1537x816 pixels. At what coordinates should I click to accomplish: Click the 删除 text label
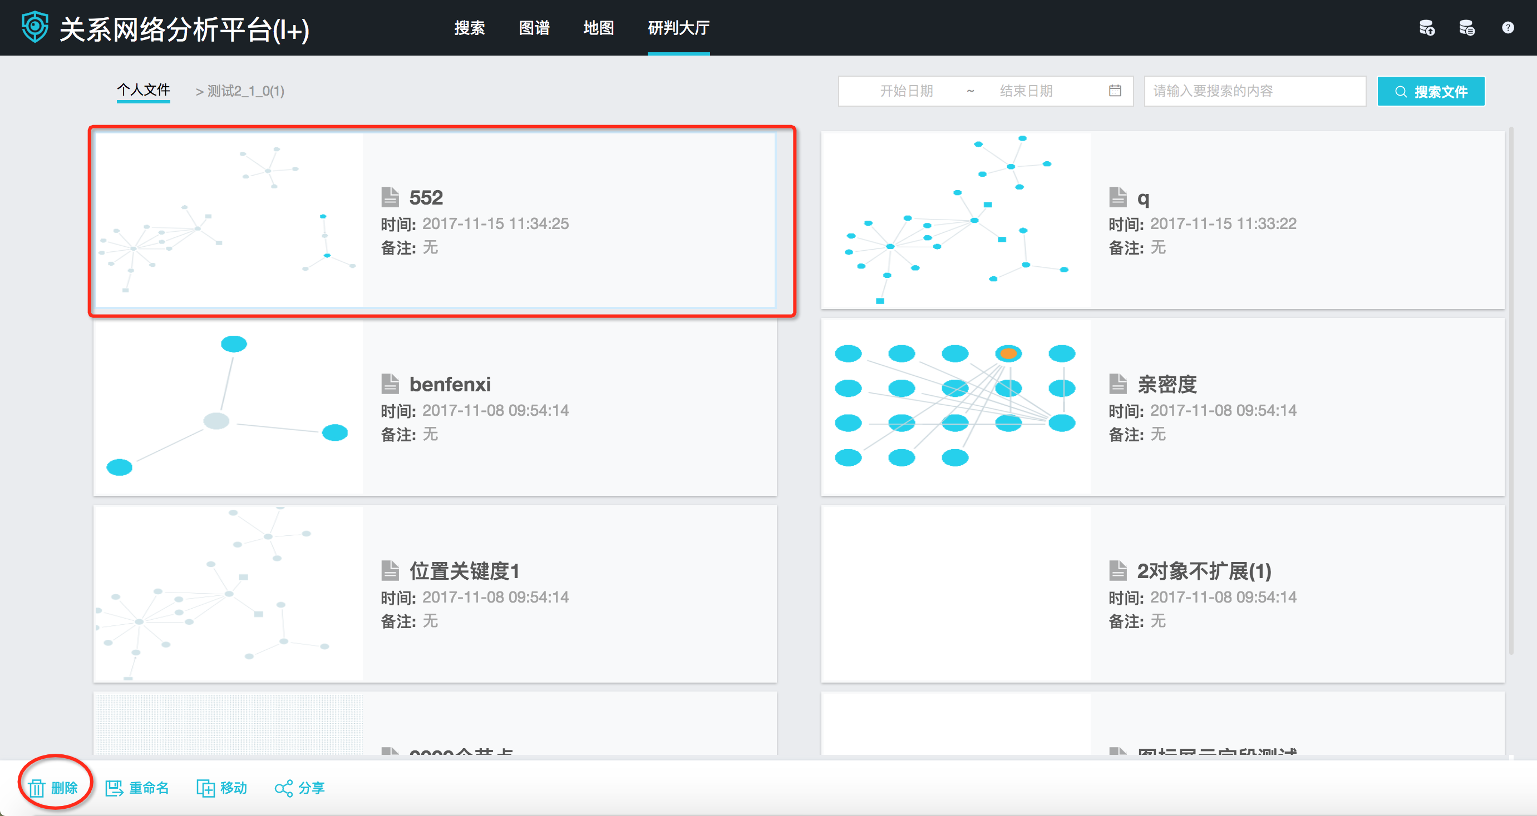tap(65, 788)
